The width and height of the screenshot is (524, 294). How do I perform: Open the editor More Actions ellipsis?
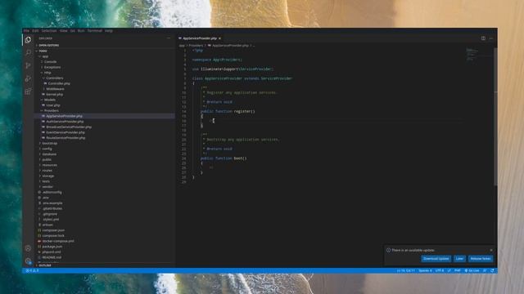click(x=491, y=38)
